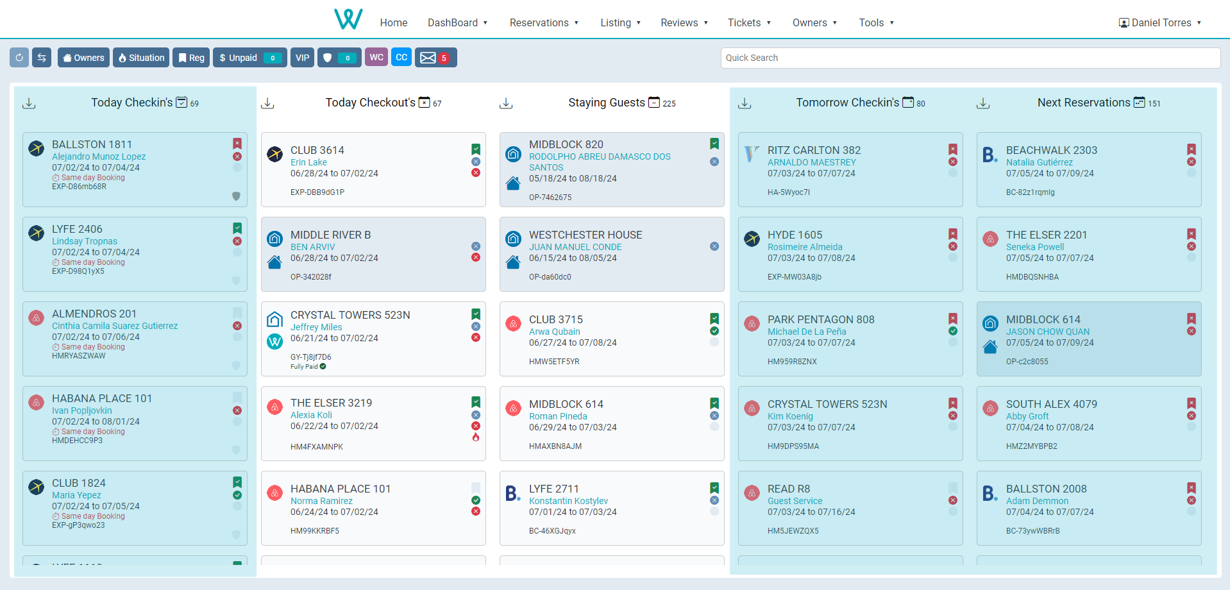This screenshot has height=590, width=1230.
Task: Expand the DashBoard dropdown menu
Action: pyautogui.click(x=458, y=22)
